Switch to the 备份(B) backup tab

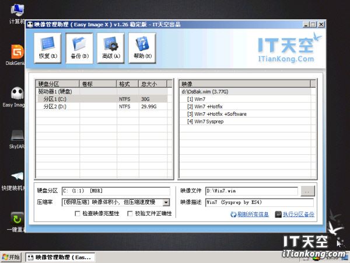(x=79, y=48)
